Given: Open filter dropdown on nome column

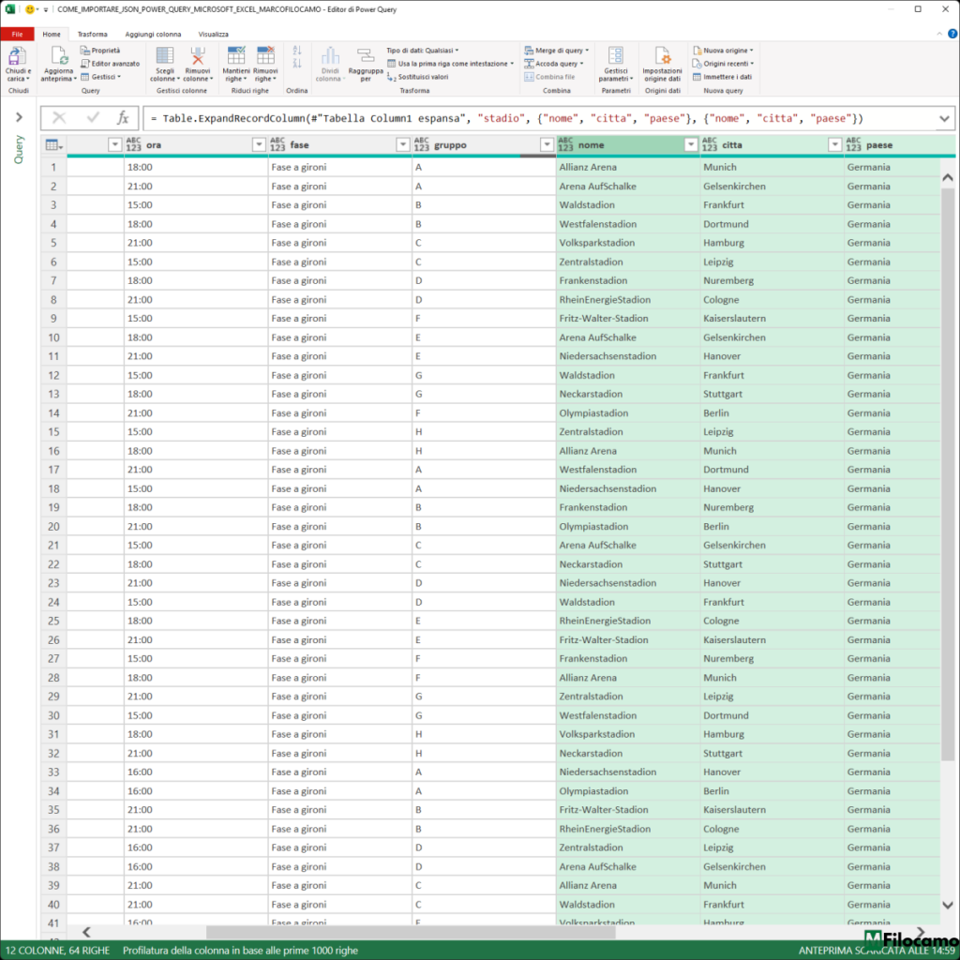Looking at the screenshot, I should click(691, 144).
